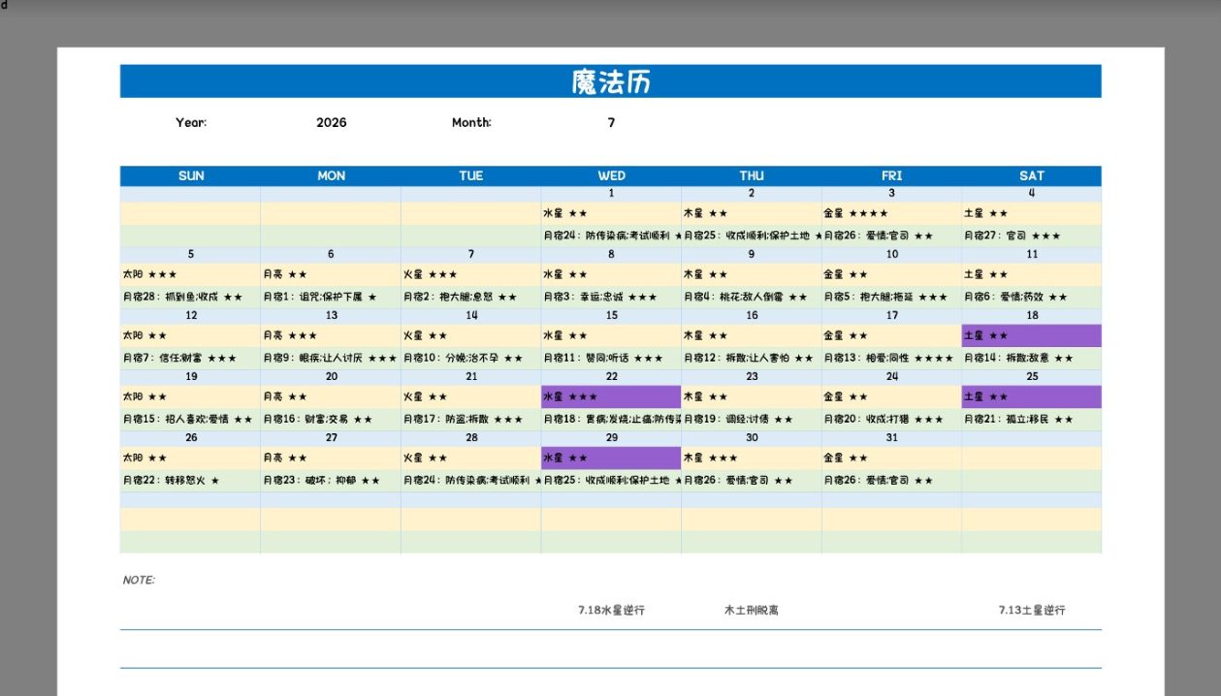The image size is (1221, 696).
Task: Select the year value 2026
Action: pos(332,122)
